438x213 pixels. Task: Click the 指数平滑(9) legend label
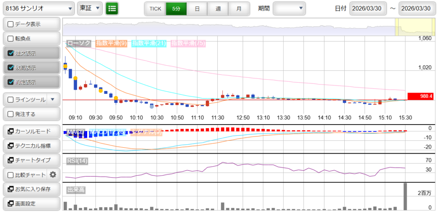pos(111,43)
